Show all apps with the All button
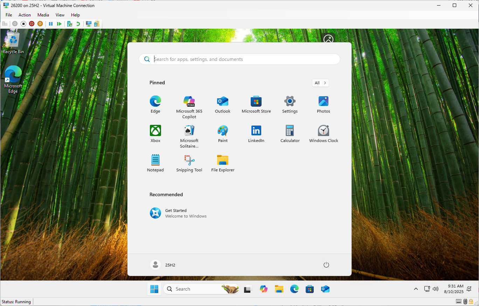479x306 pixels. click(x=320, y=83)
